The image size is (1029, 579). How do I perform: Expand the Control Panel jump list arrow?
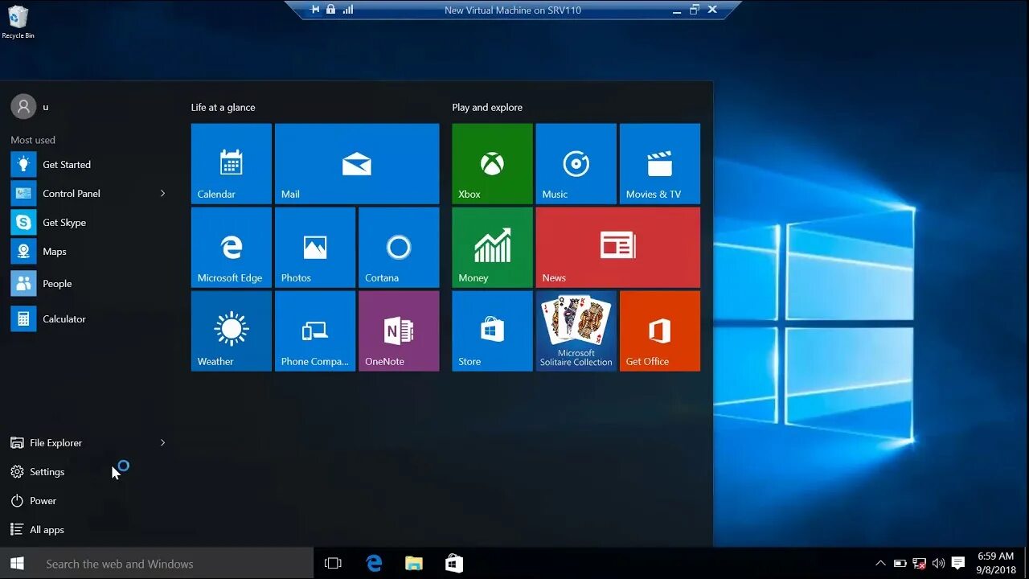click(x=162, y=194)
